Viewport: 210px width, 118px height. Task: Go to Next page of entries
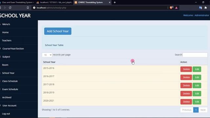pos(203,110)
